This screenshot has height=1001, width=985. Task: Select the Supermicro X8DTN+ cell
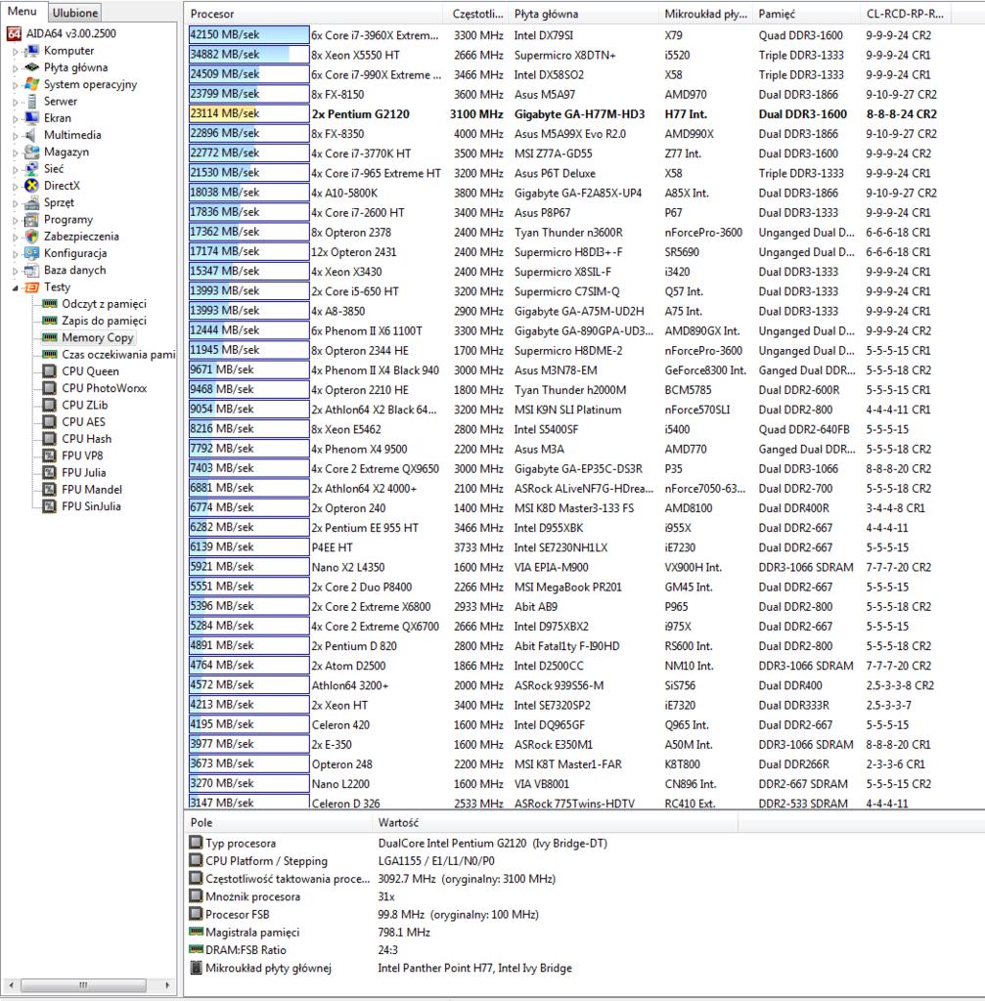[564, 55]
